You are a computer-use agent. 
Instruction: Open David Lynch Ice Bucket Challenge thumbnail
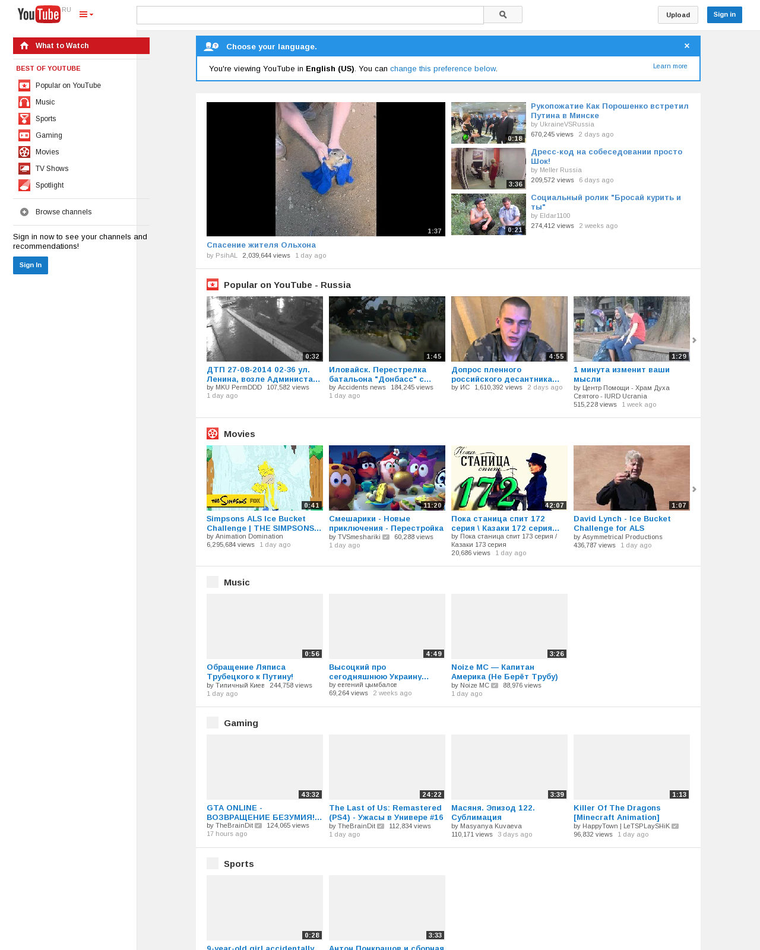(632, 478)
